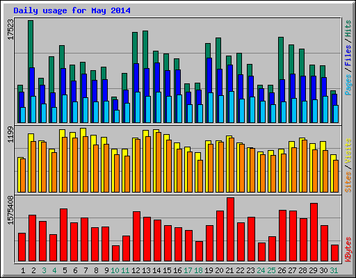The height and width of the screenshot is (278, 356).
Task: Click day 2 on the x-axis
Action: (x=33, y=270)
